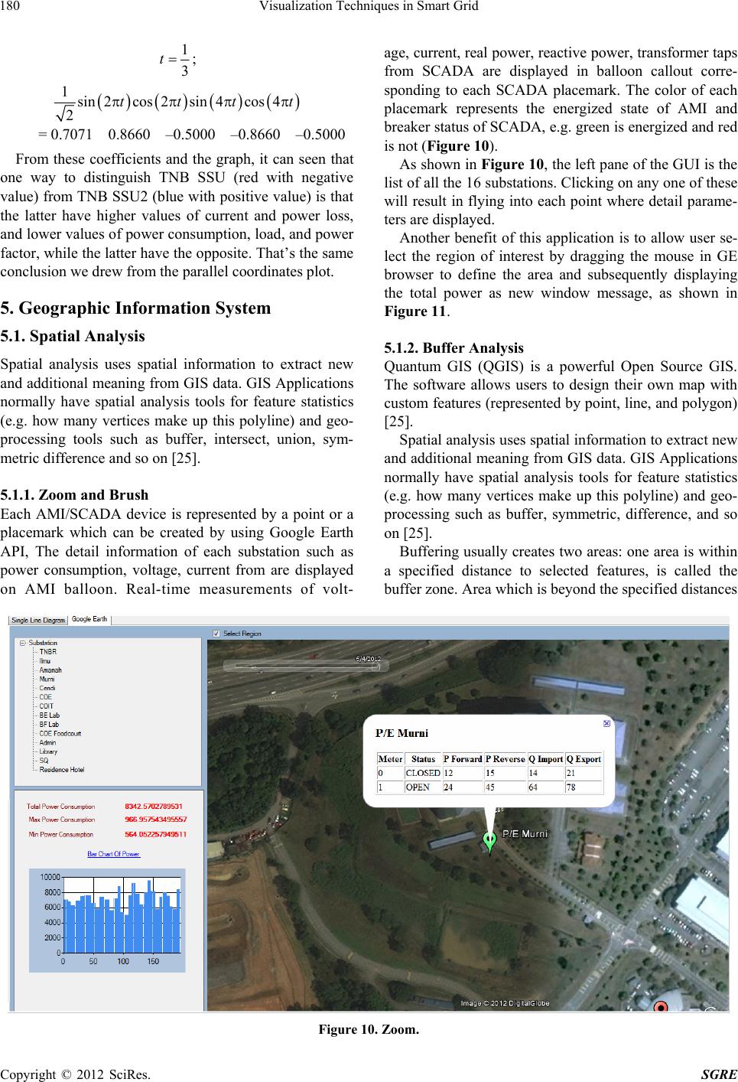Screen dimensions: 738x1082
Task: Select the Google Earth tab
Action: tap(89, 619)
